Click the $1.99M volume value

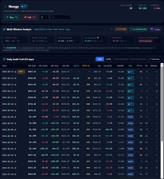(x=66, y=149)
